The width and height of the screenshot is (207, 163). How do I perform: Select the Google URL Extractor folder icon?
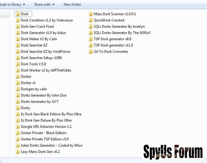[x=18, y=127]
